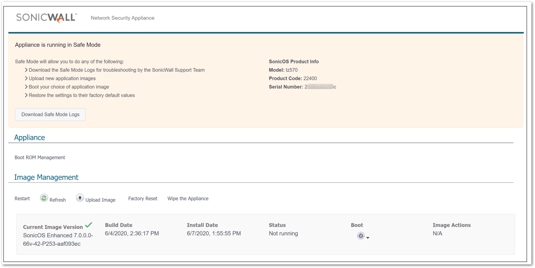The image size is (535, 268).
Task: Click the 'Network Security Appliance' header text
Action: (x=123, y=18)
